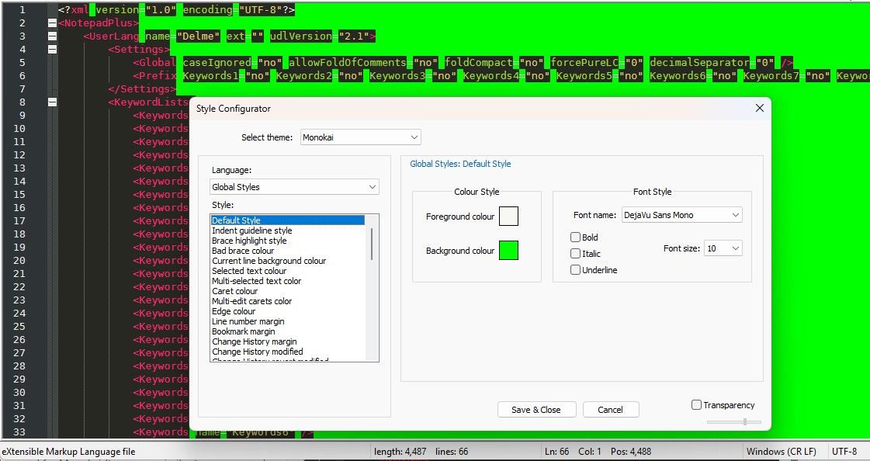Collapse the KeywordLists fold on line 8
This screenshot has height=461, width=870.
[52, 102]
